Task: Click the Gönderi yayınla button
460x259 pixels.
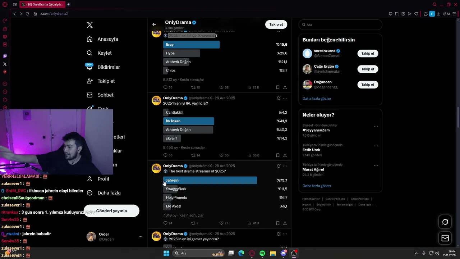Action: coord(111,211)
